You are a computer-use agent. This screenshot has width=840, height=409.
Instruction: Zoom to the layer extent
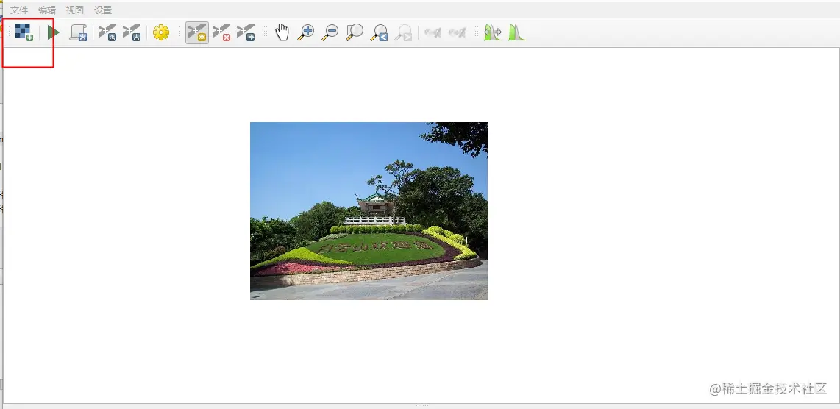(x=354, y=32)
